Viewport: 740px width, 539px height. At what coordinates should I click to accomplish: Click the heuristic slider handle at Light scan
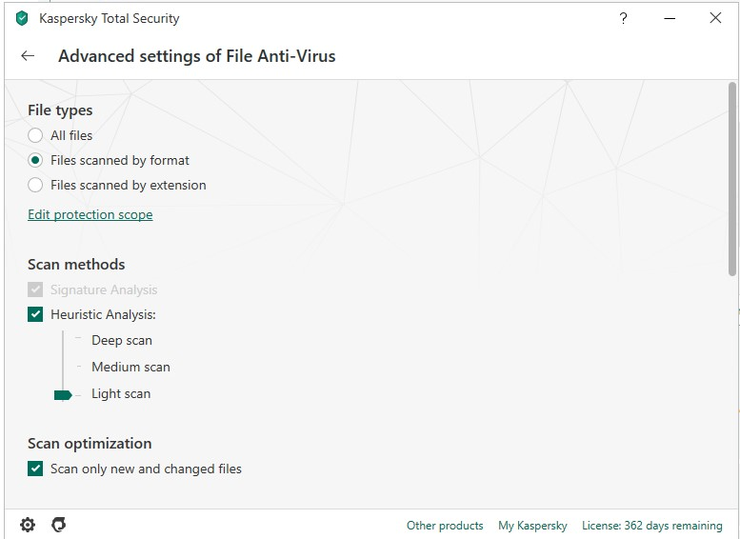[x=63, y=394]
